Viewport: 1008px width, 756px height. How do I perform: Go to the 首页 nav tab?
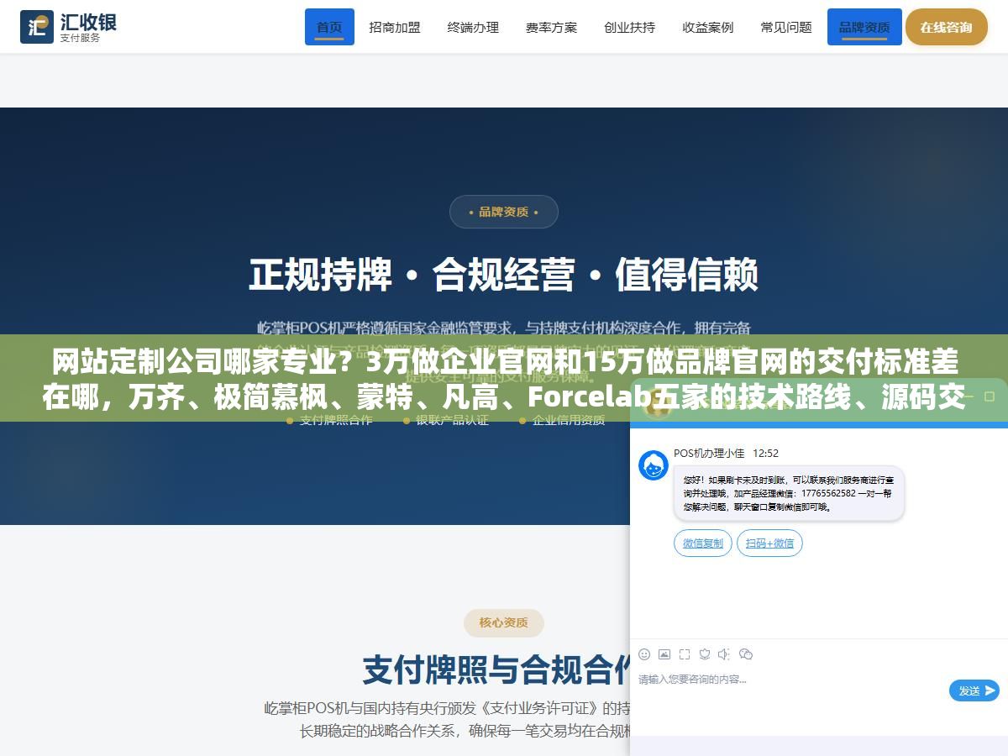pyautogui.click(x=329, y=27)
